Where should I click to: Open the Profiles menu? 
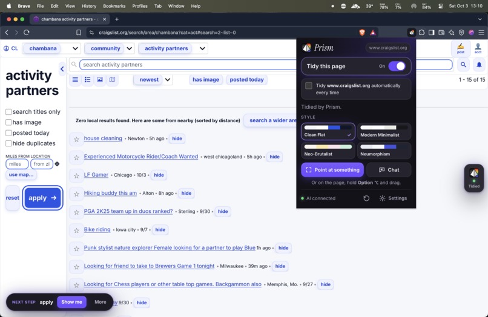(x=140, y=6)
